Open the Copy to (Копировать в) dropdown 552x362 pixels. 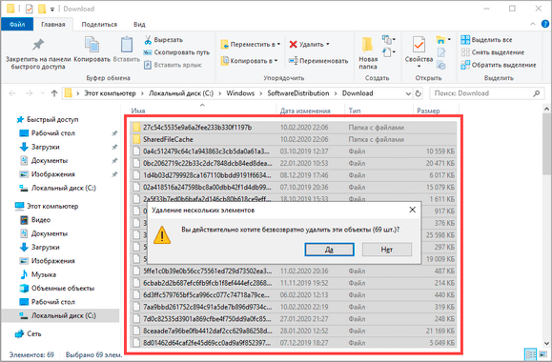[x=249, y=61]
